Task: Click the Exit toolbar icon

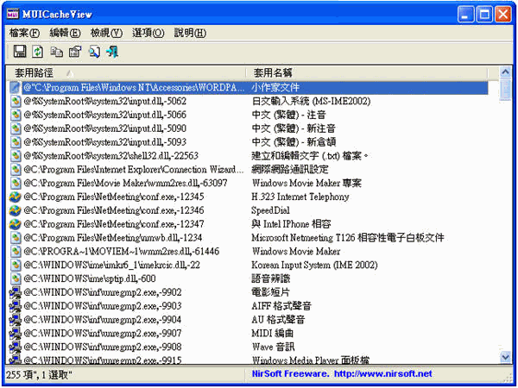Action: [112, 53]
